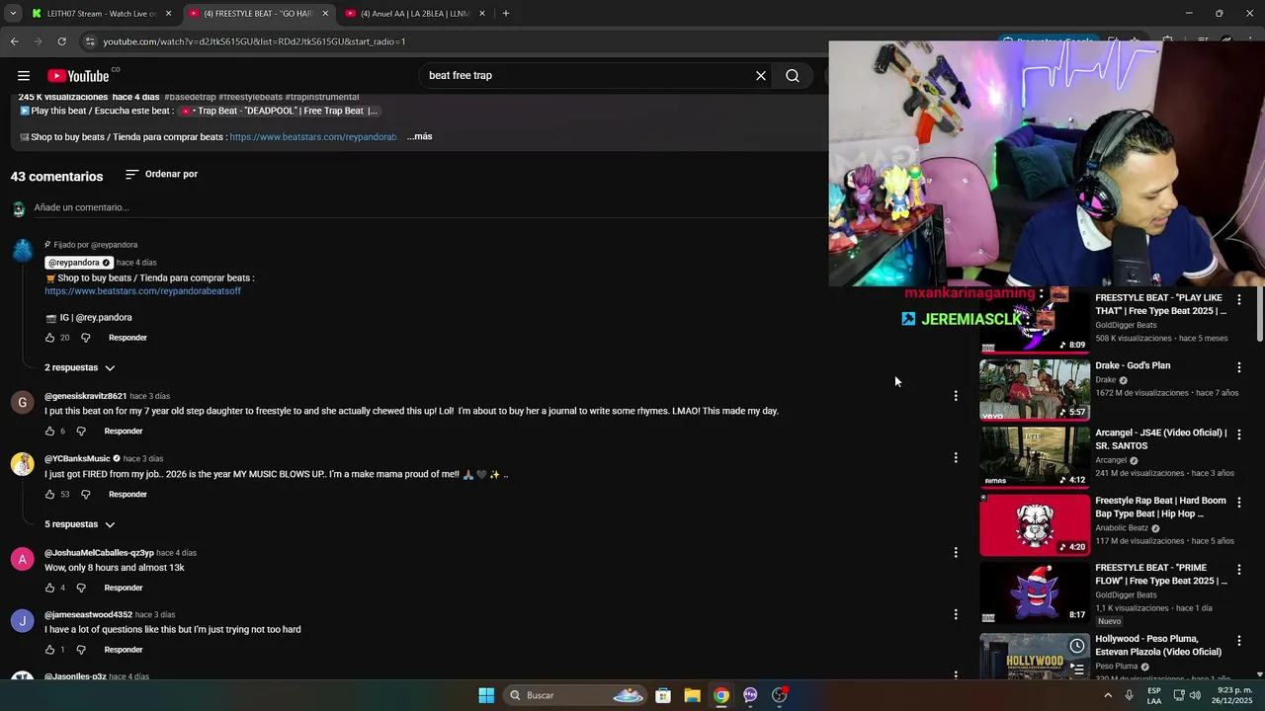This screenshot has width=1265, height=711.
Task: Go back with browser back arrow
Action: [14, 41]
